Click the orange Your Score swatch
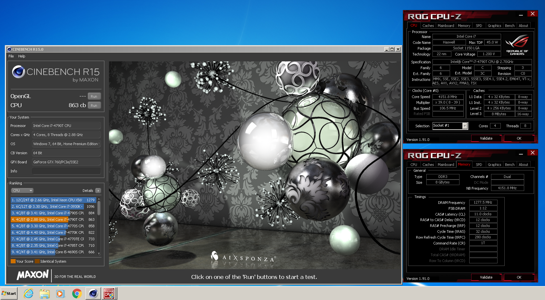 coord(13,261)
